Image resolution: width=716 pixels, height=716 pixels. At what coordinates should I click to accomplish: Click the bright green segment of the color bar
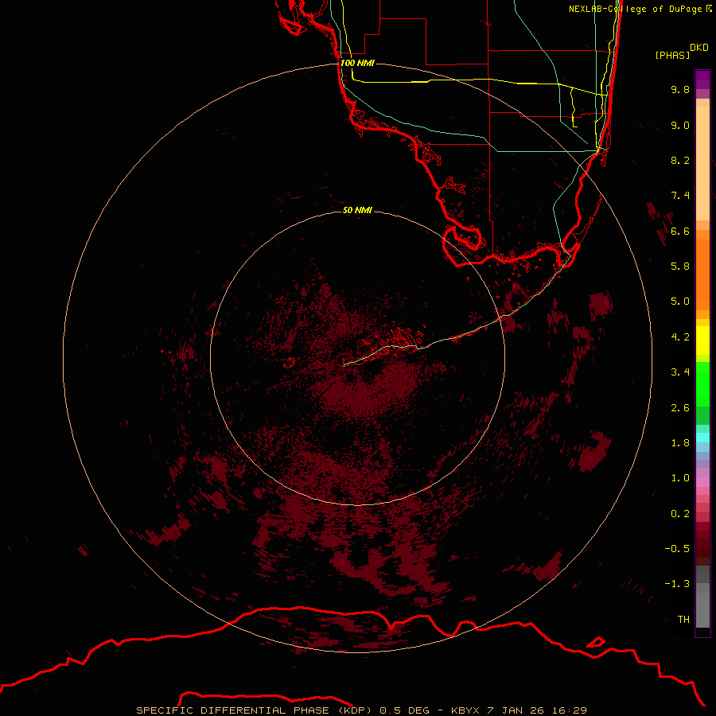click(702, 384)
